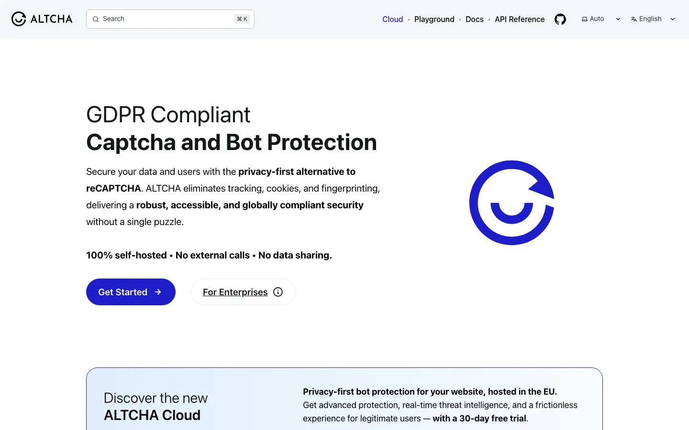Click the "GDPR Compliant" heading text
This screenshot has height=430, width=689.
(168, 115)
